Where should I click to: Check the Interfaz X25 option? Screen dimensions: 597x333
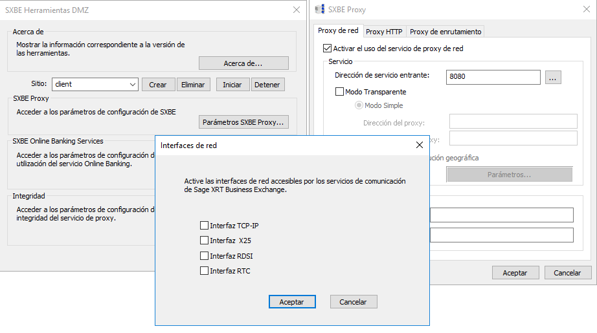[205, 241]
